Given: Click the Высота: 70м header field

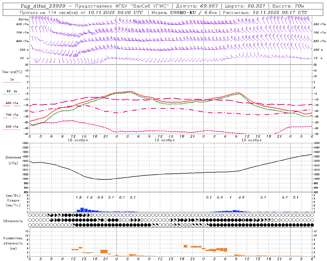Looking at the screenshot, I should pyautogui.click(x=288, y=6).
